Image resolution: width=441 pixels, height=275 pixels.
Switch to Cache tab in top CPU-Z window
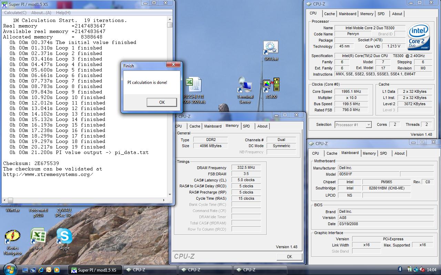329,14
